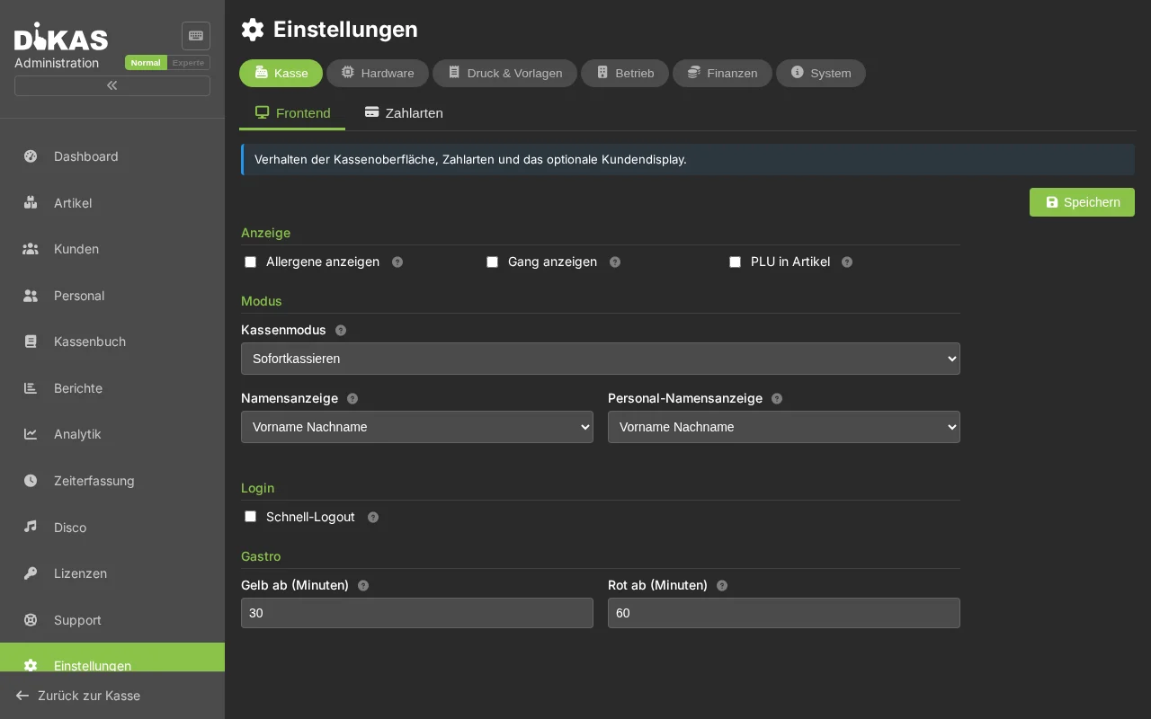
Task: Enable Schnell-Logout checkbox
Action: point(250,517)
